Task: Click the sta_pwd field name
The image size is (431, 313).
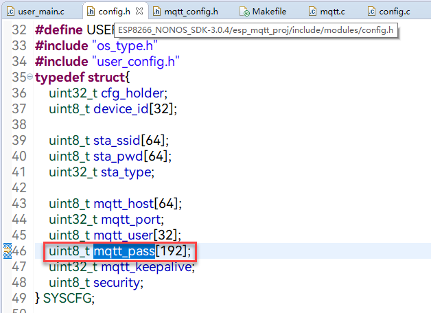Action: (118, 156)
